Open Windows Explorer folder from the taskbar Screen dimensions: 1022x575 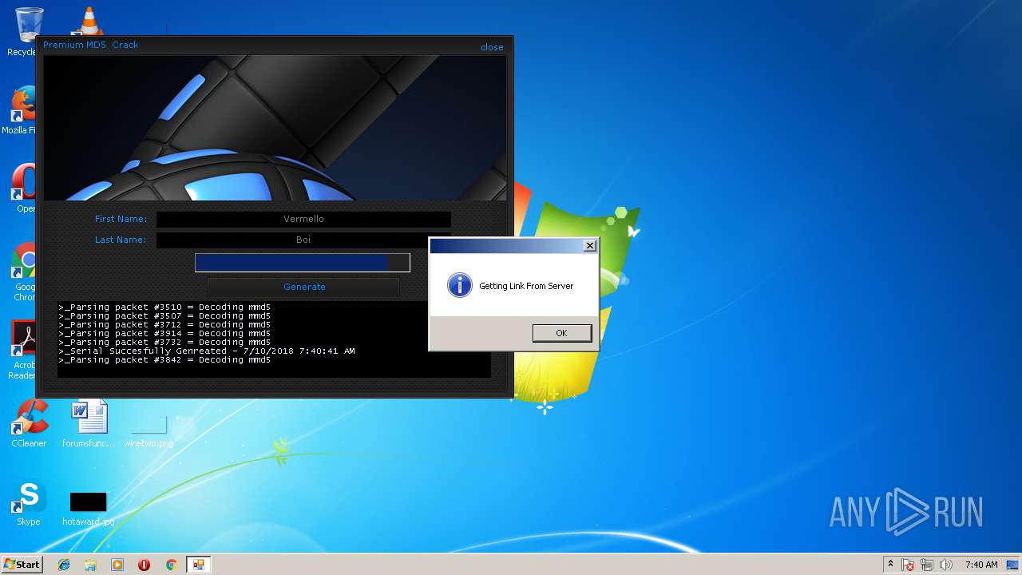click(90, 565)
